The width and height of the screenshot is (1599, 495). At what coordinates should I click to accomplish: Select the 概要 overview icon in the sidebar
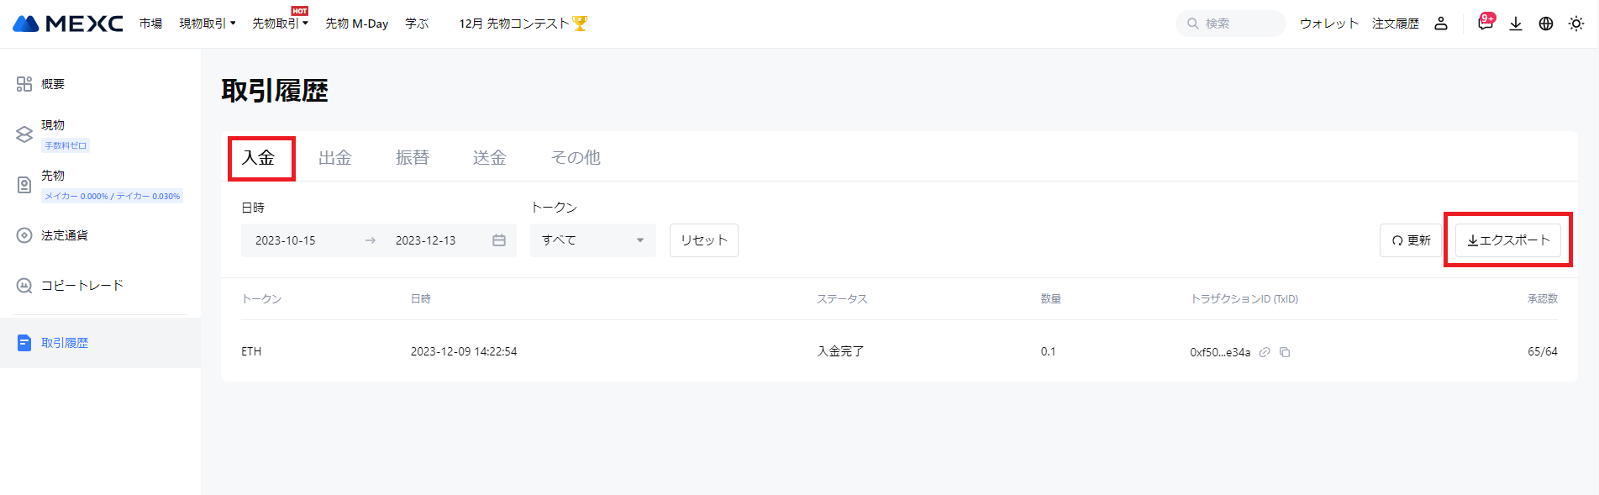click(x=24, y=83)
